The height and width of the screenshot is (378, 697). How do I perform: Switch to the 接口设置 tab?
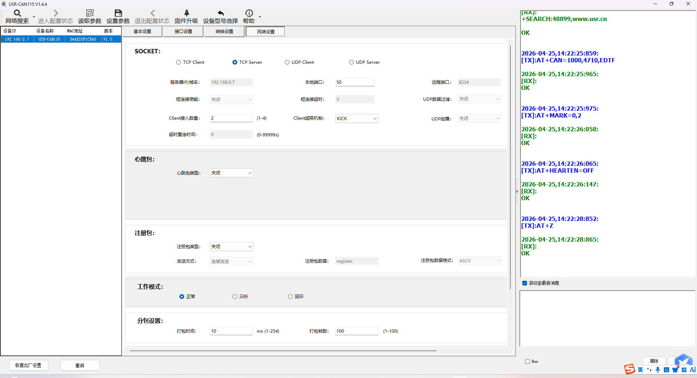pos(183,32)
